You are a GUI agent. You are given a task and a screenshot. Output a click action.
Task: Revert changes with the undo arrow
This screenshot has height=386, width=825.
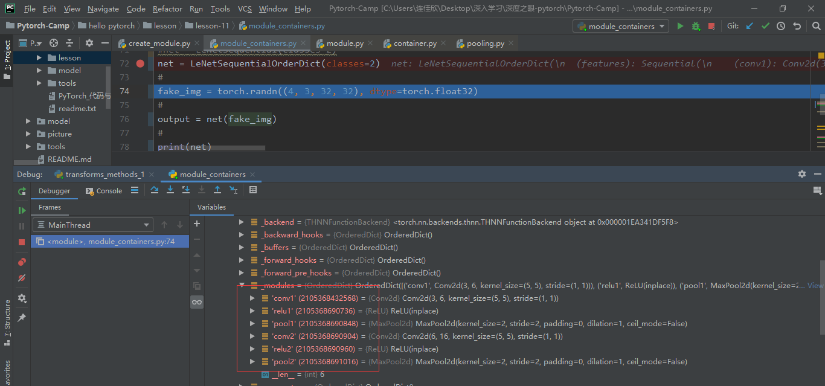coord(797,26)
